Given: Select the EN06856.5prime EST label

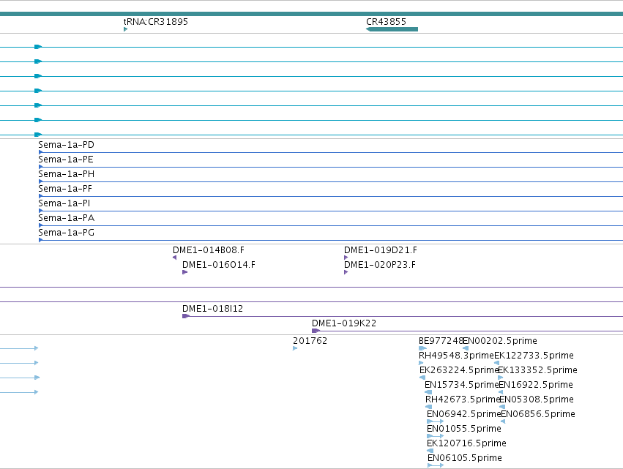Looking at the screenshot, I should 538,414.
